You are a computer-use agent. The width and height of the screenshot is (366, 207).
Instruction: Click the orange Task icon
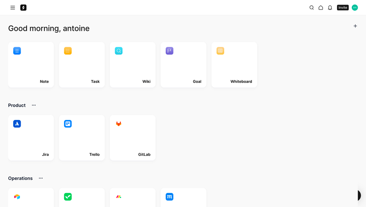(x=68, y=51)
